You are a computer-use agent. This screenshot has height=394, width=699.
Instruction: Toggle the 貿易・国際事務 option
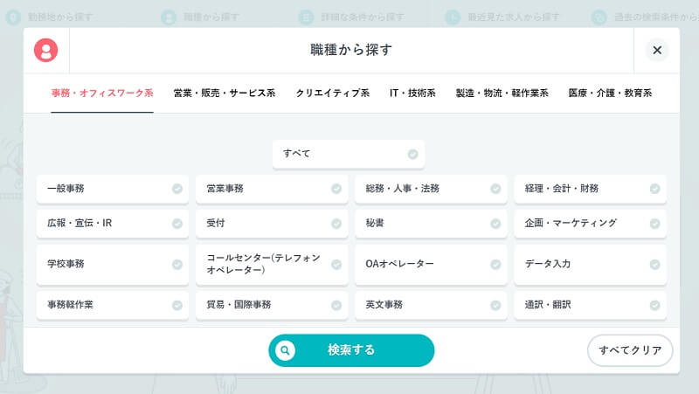[x=271, y=306]
